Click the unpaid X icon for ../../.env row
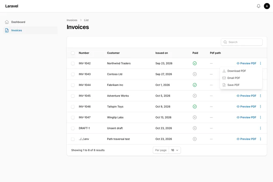The image size is (273, 182). click(195, 139)
